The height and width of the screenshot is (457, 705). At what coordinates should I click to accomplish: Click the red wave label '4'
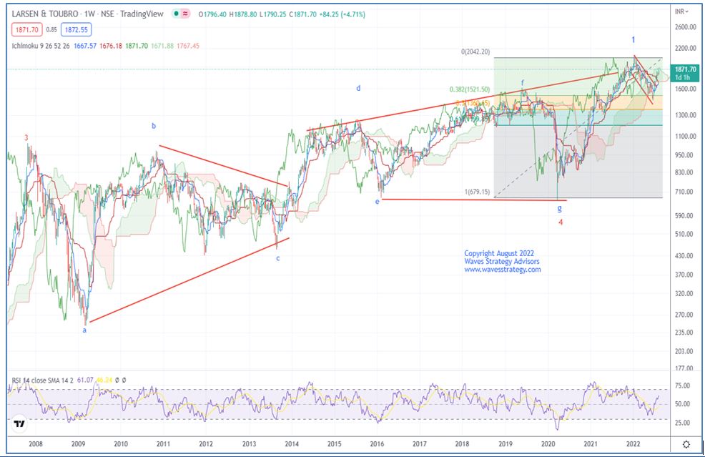pos(561,222)
